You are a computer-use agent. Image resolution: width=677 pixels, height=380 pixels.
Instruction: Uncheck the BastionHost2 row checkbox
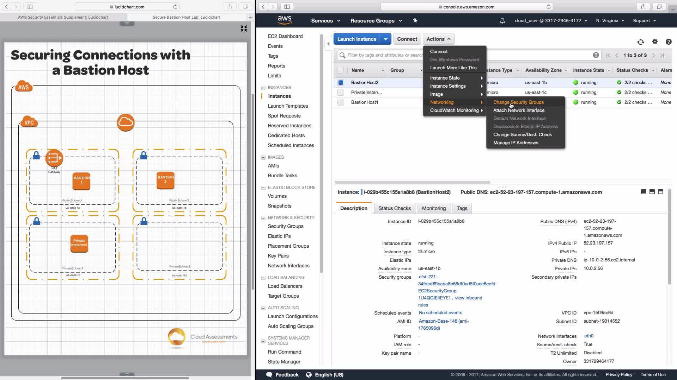pyautogui.click(x=341, y=82)
